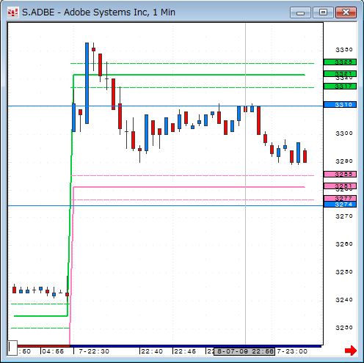This screenshot has width=364, height=363.
Task: Click the 3260 price axis label
Action: pyautogui.click(x=344, y=244)
